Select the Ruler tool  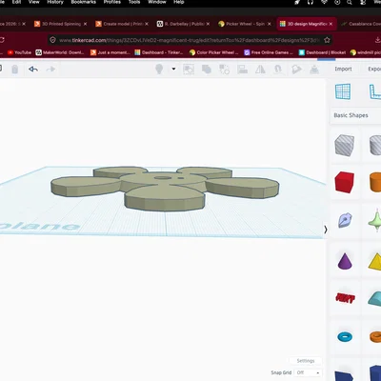(x=375, y=91)
